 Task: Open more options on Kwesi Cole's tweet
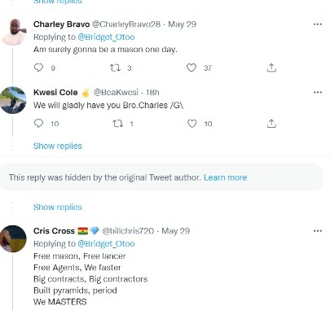[318, 92]
